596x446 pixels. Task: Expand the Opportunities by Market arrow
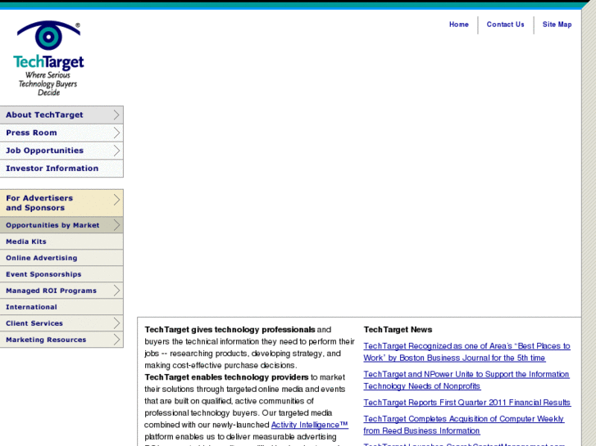click(x=116, y=225)
